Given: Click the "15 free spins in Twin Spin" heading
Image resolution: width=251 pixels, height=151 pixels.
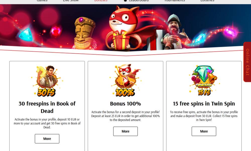Looking at the screenshot, I should coord(204,104).
